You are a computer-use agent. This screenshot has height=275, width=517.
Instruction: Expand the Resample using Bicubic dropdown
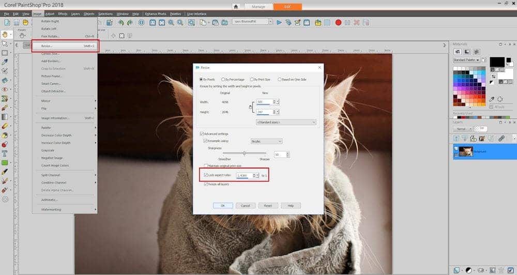coord(266,141)
